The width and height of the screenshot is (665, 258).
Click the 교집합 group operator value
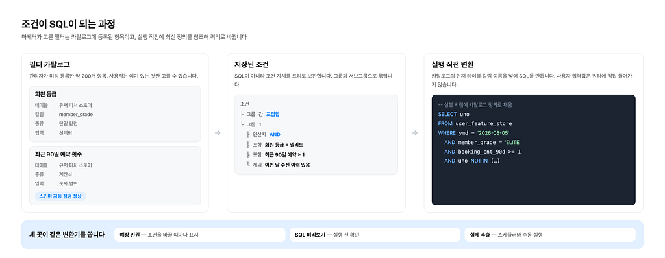pos(273,114)
